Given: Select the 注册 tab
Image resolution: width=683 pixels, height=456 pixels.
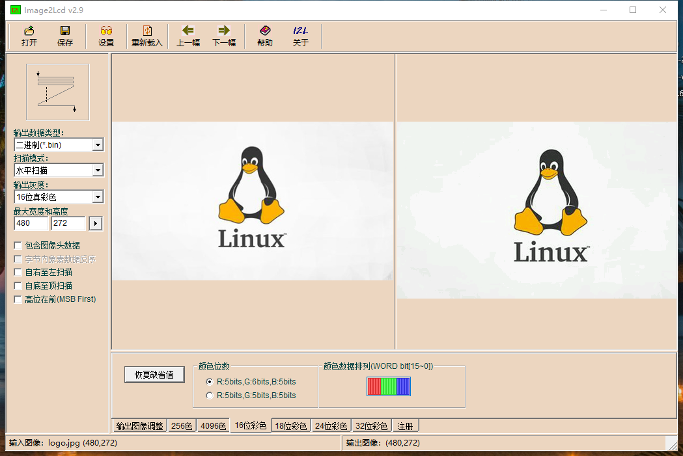Looking at the screenshot, I should (405, 425).
